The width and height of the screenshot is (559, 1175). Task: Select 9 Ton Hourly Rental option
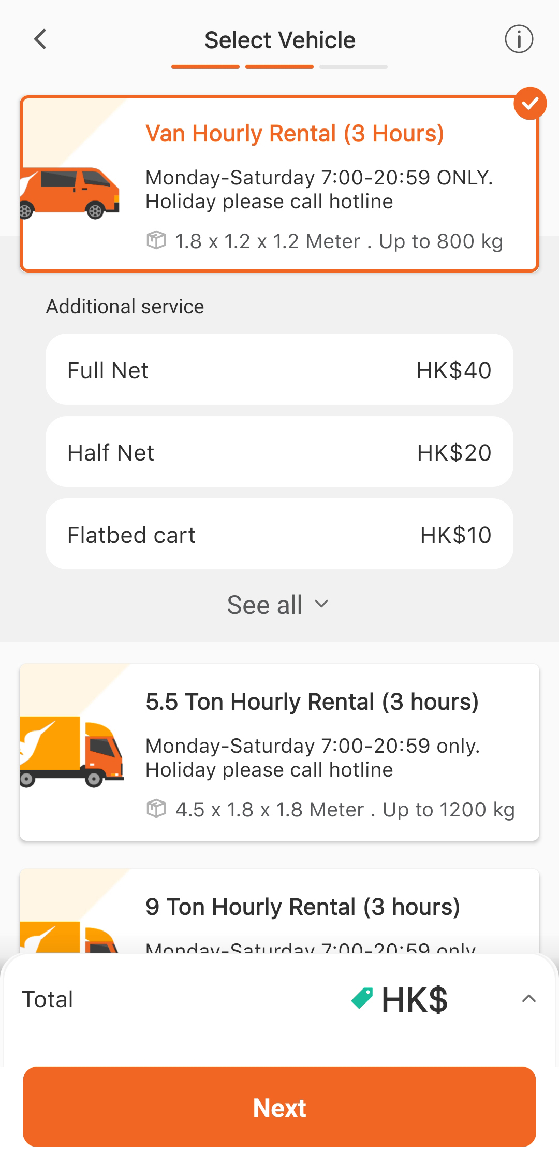(279, 912)
